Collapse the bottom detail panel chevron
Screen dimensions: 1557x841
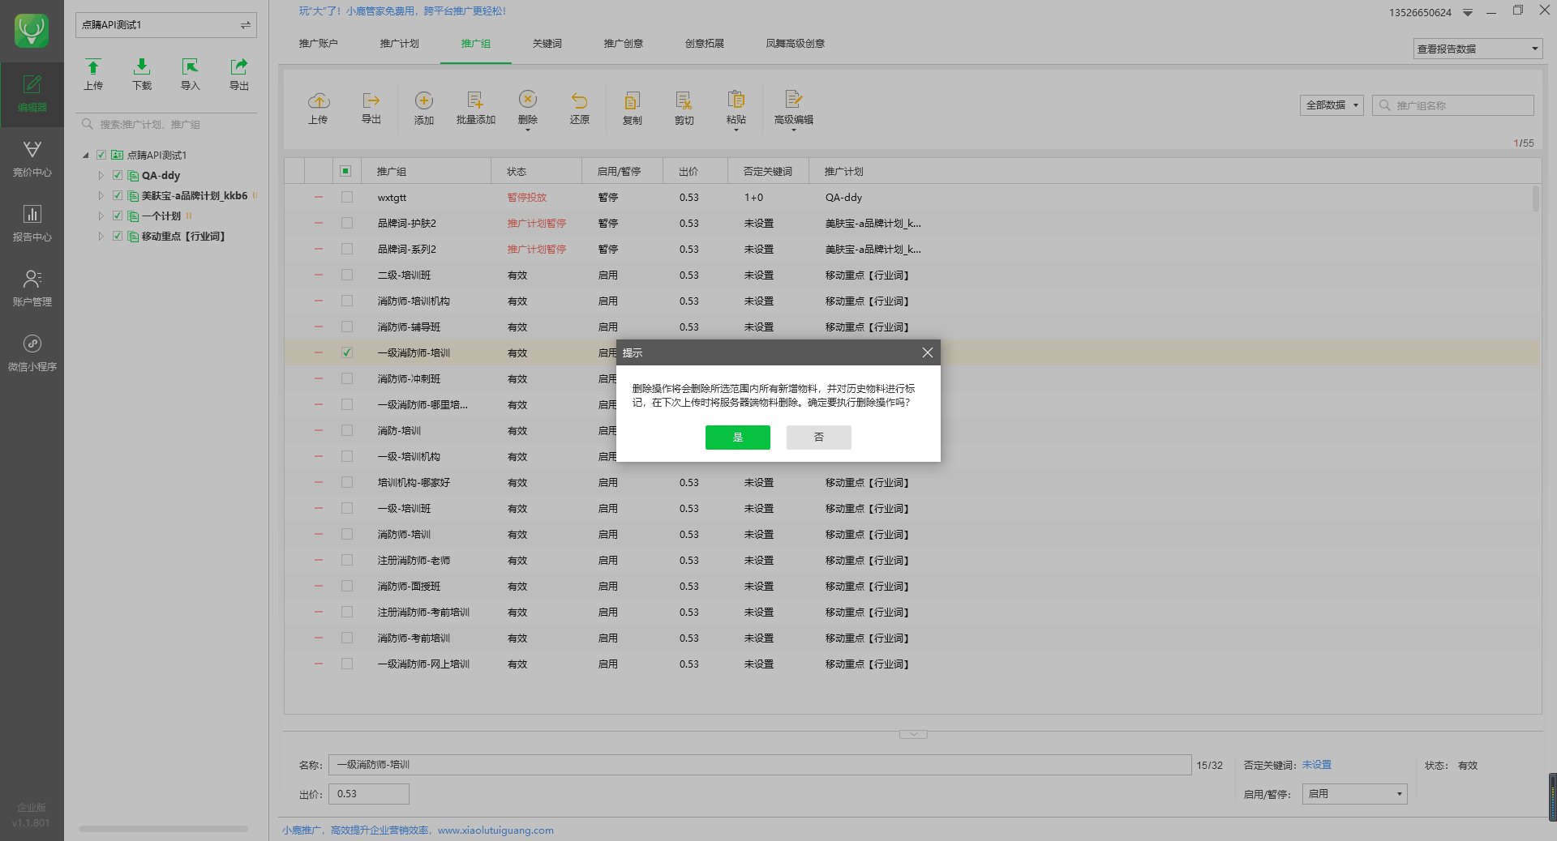[913, 735]
